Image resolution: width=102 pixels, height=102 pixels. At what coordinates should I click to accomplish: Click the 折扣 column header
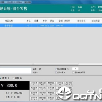click(52, 21)
